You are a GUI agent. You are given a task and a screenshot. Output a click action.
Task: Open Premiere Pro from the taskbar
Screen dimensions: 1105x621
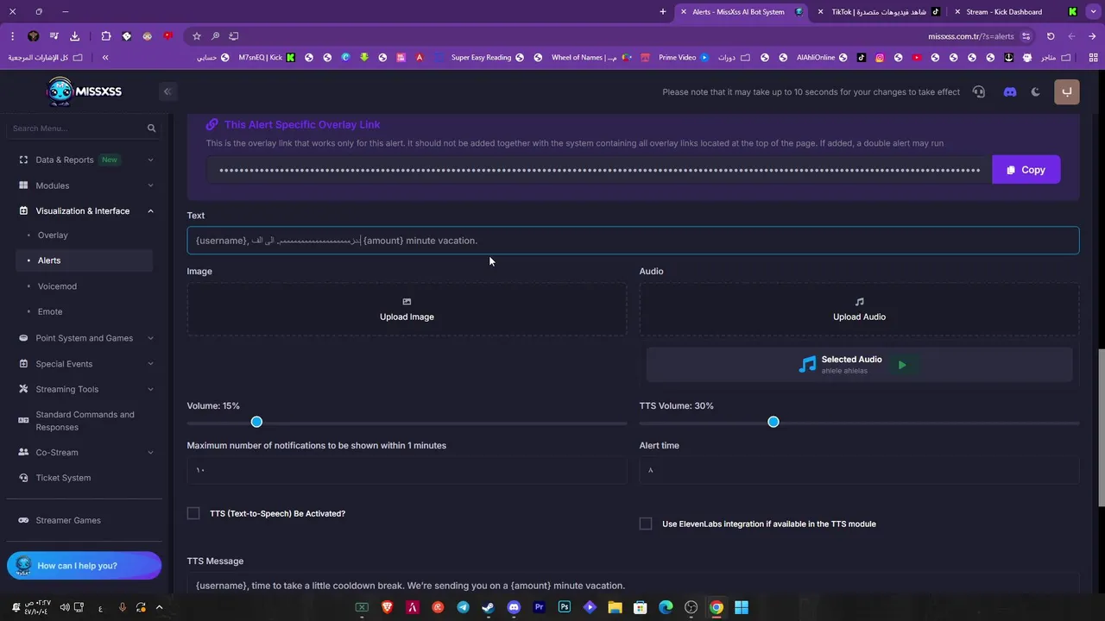point(540,607)
